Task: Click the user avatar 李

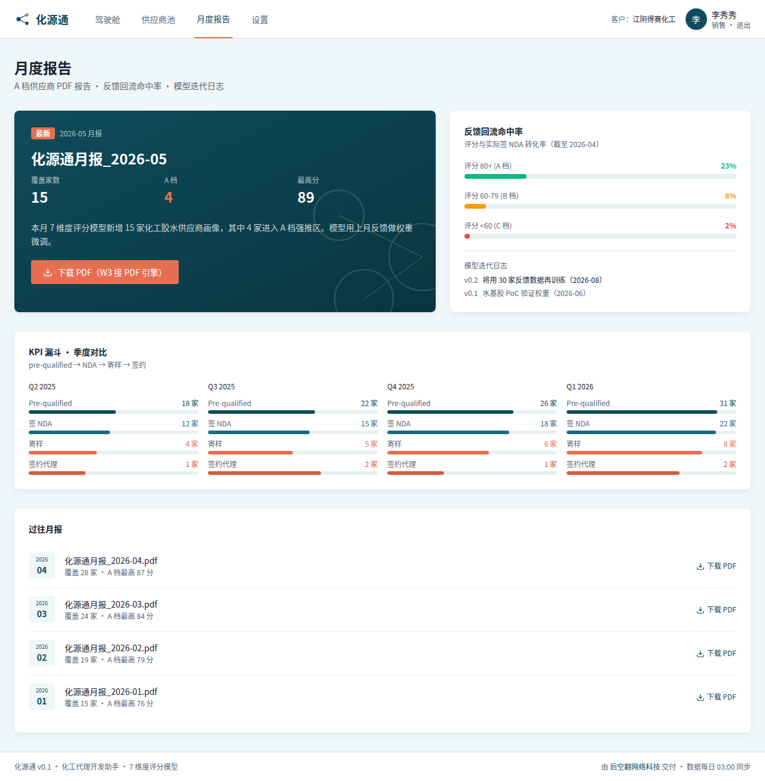Action: [696, 19]
